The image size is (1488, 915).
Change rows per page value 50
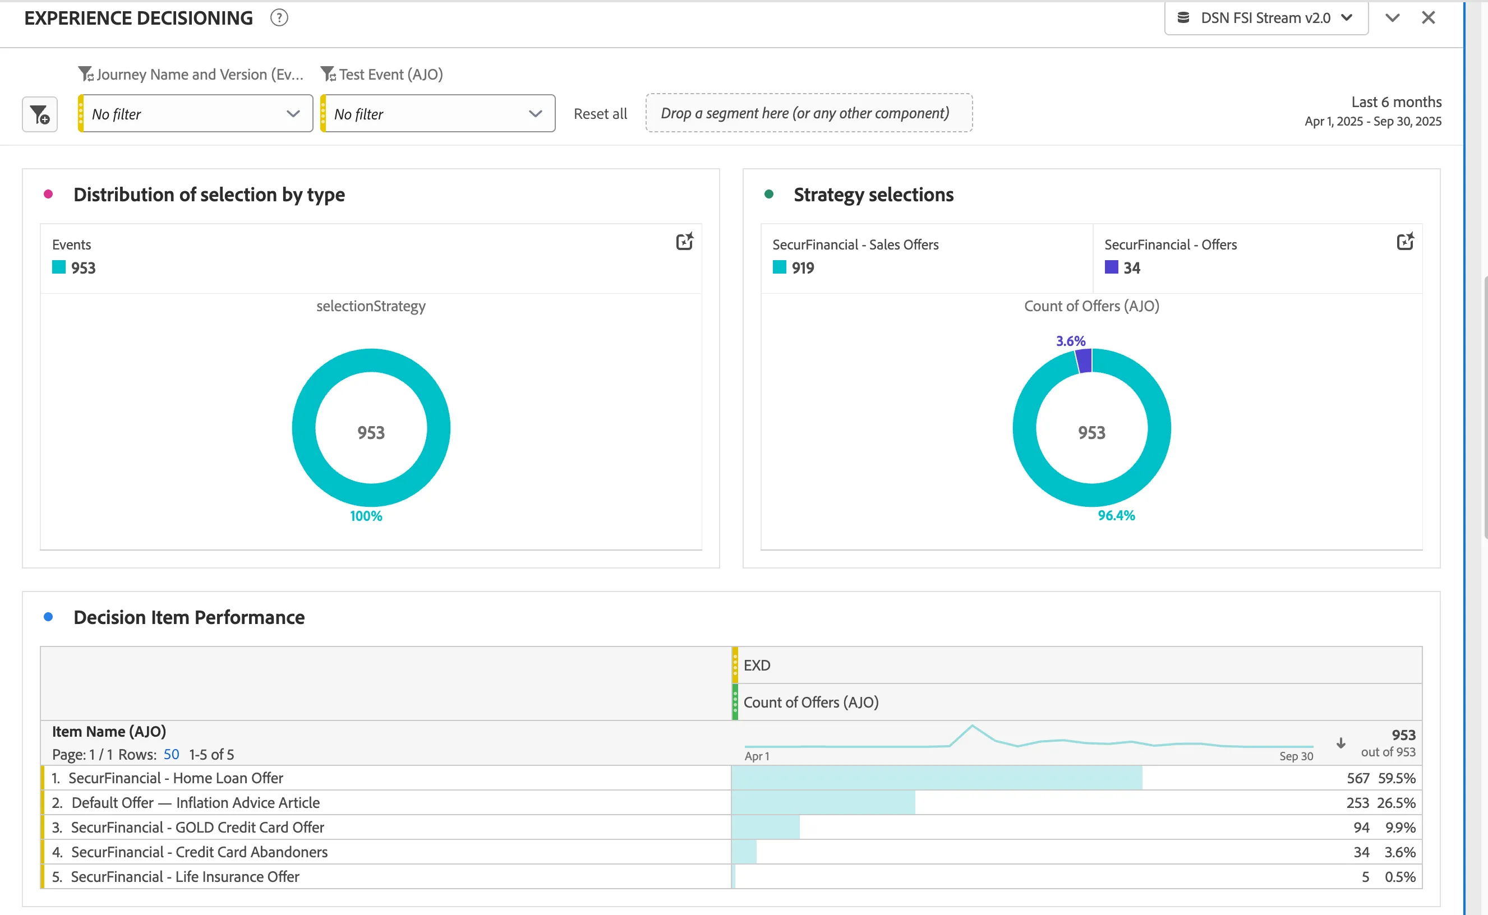coord(171,755)
